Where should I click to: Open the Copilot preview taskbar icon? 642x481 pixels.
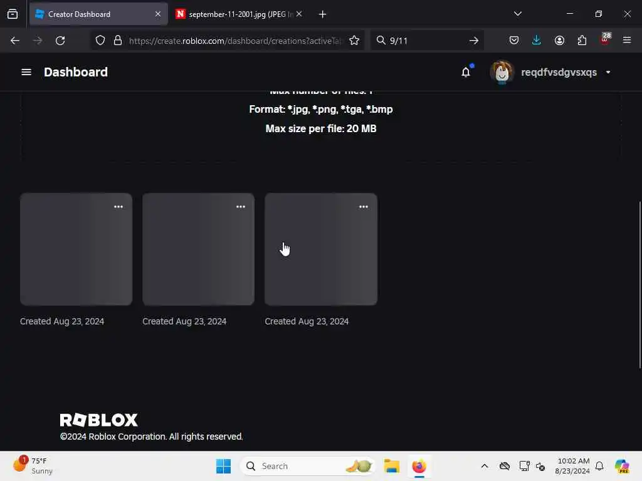pyautogui.click(x=621, y=466)
